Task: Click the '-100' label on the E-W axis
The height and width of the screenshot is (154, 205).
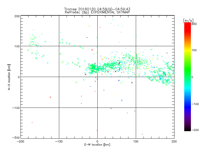Action: [x=59, y=141]
